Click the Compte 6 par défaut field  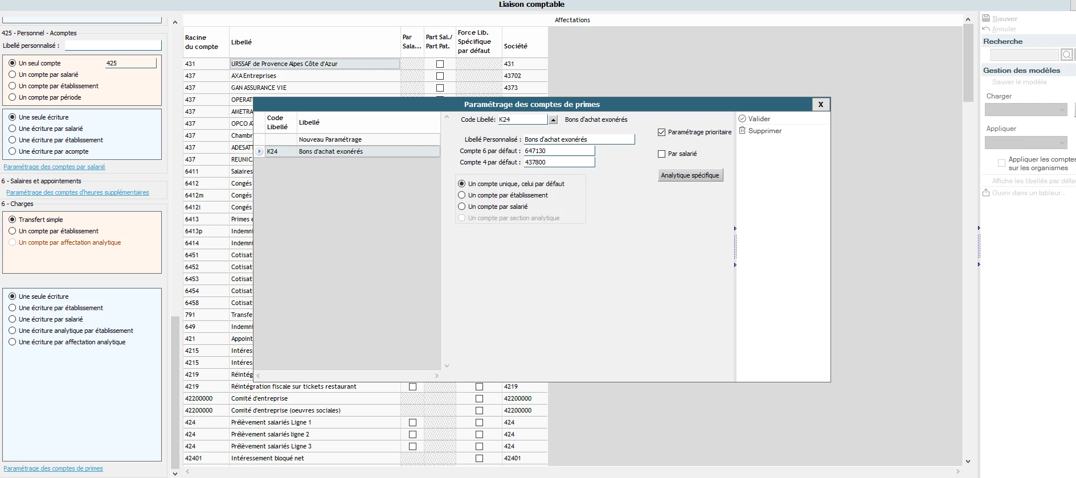point(559,151)
